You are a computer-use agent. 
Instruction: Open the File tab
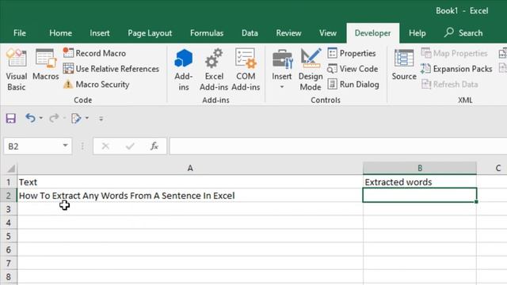tap(19, 33)
